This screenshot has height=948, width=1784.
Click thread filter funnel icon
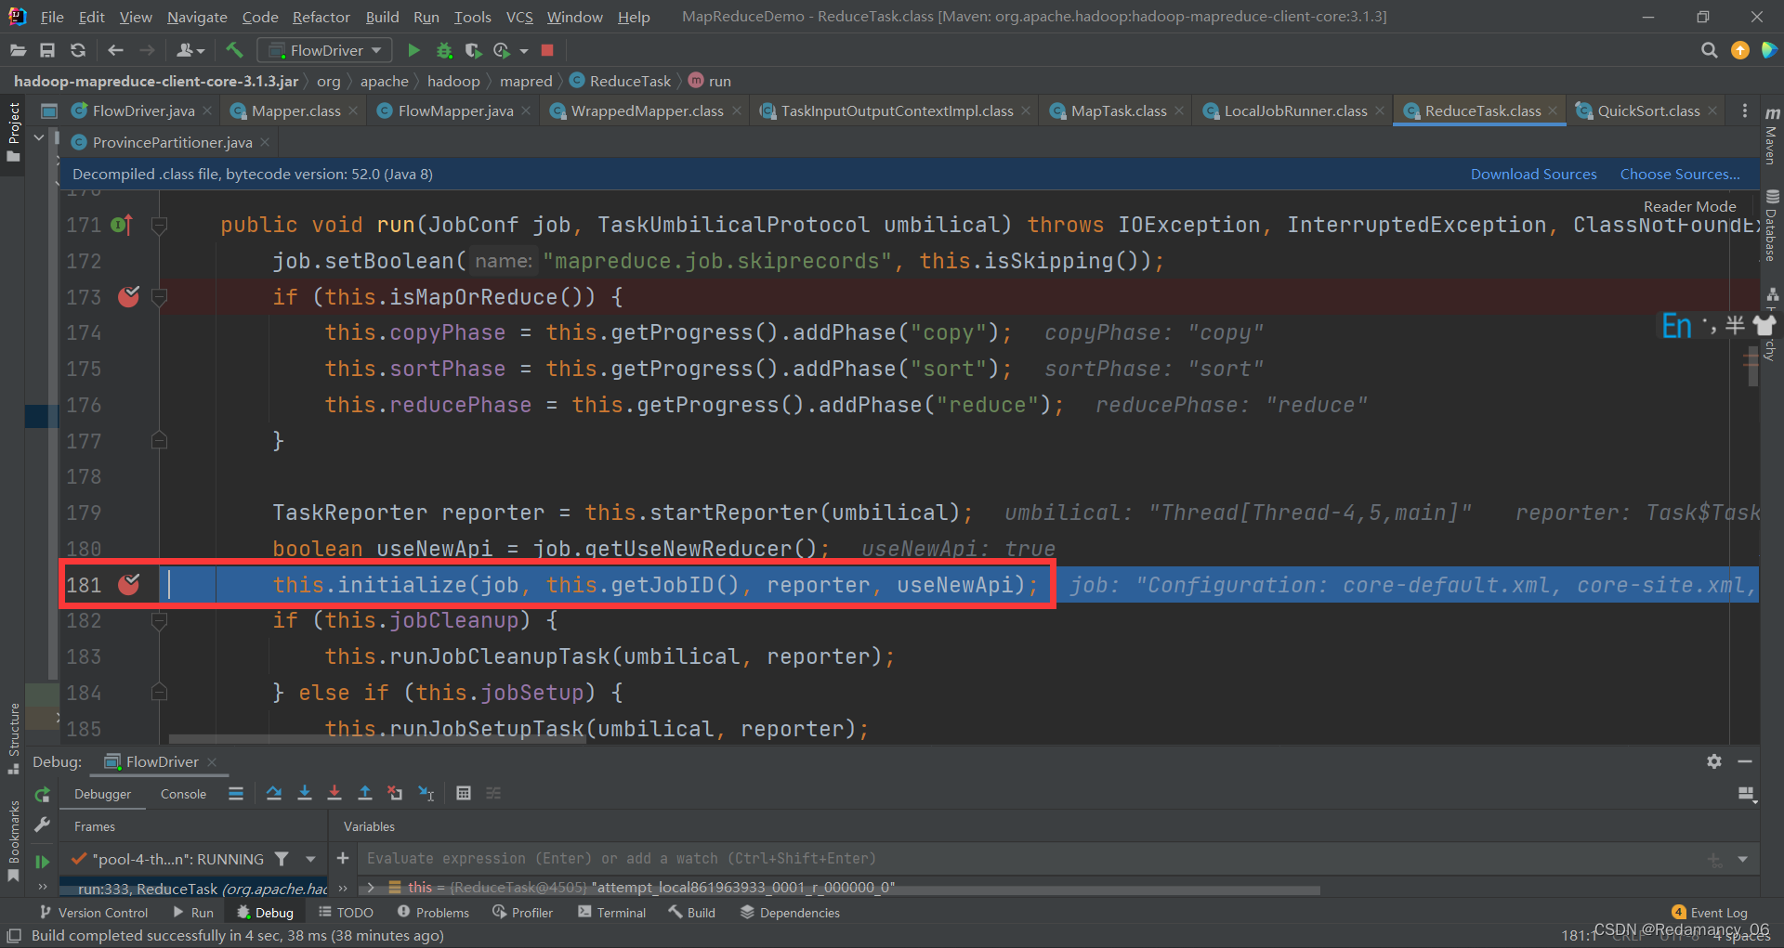pyautogui.click(x=282, y=859)
